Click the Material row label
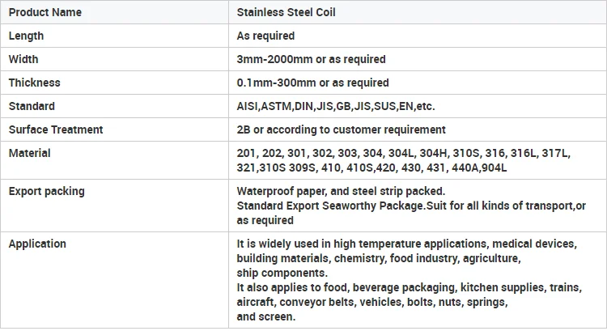This screenshot has height=331, width=607. point(29,153)
